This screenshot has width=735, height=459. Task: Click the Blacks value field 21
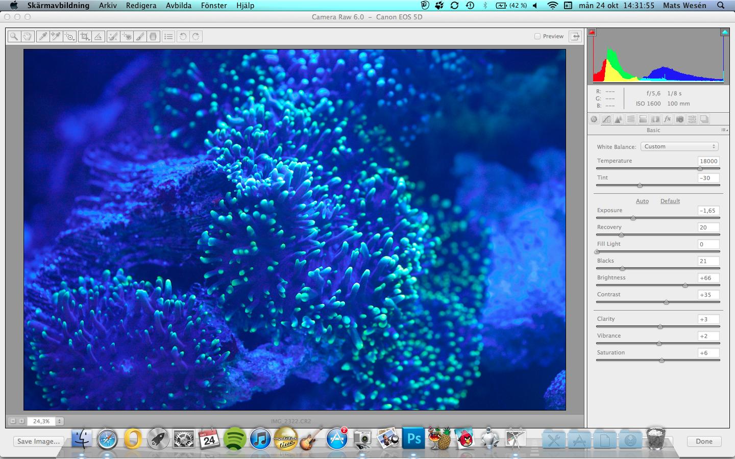click(x=708, y=261)
